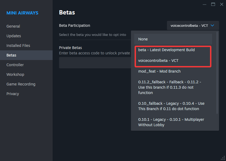This screenshot has height=161, width=226.
Task: Open Controller settings
Action: pyautogui.click(x=15, y=65)
